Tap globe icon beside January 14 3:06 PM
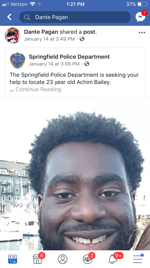 pyautogui.click(x=87, y=64)
